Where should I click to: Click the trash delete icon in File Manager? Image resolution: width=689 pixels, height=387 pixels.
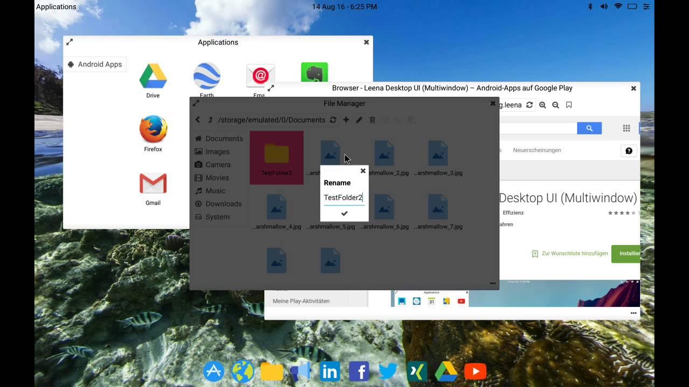(x=372, y=120)
